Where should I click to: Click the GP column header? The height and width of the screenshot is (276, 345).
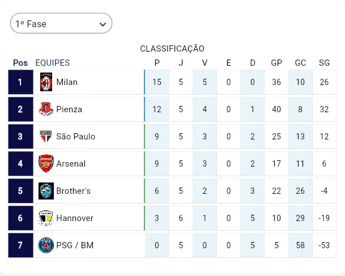276,63
